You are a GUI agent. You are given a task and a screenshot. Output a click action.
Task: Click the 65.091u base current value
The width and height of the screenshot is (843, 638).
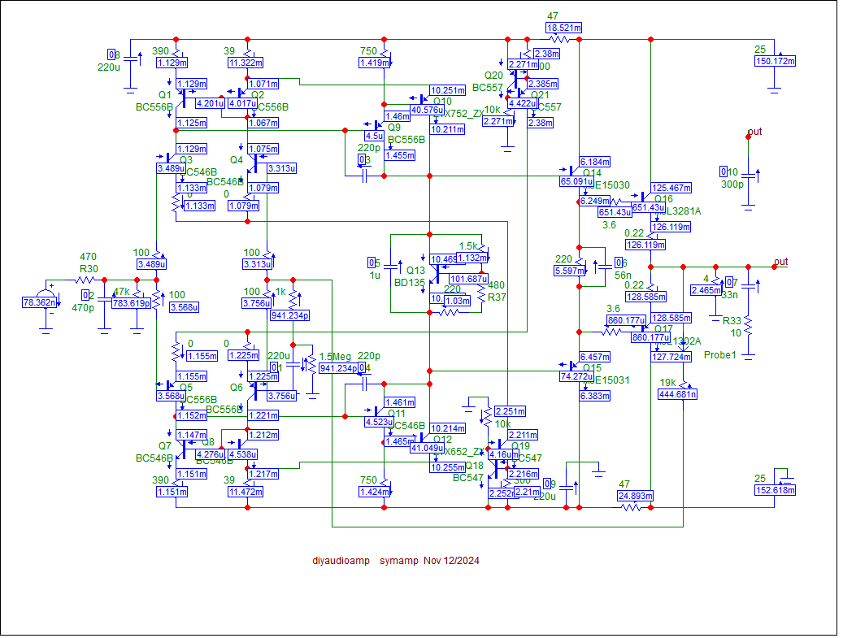tap(576, 182)
